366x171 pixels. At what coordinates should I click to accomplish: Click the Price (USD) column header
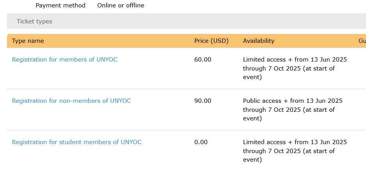click(x=212, y=41)
